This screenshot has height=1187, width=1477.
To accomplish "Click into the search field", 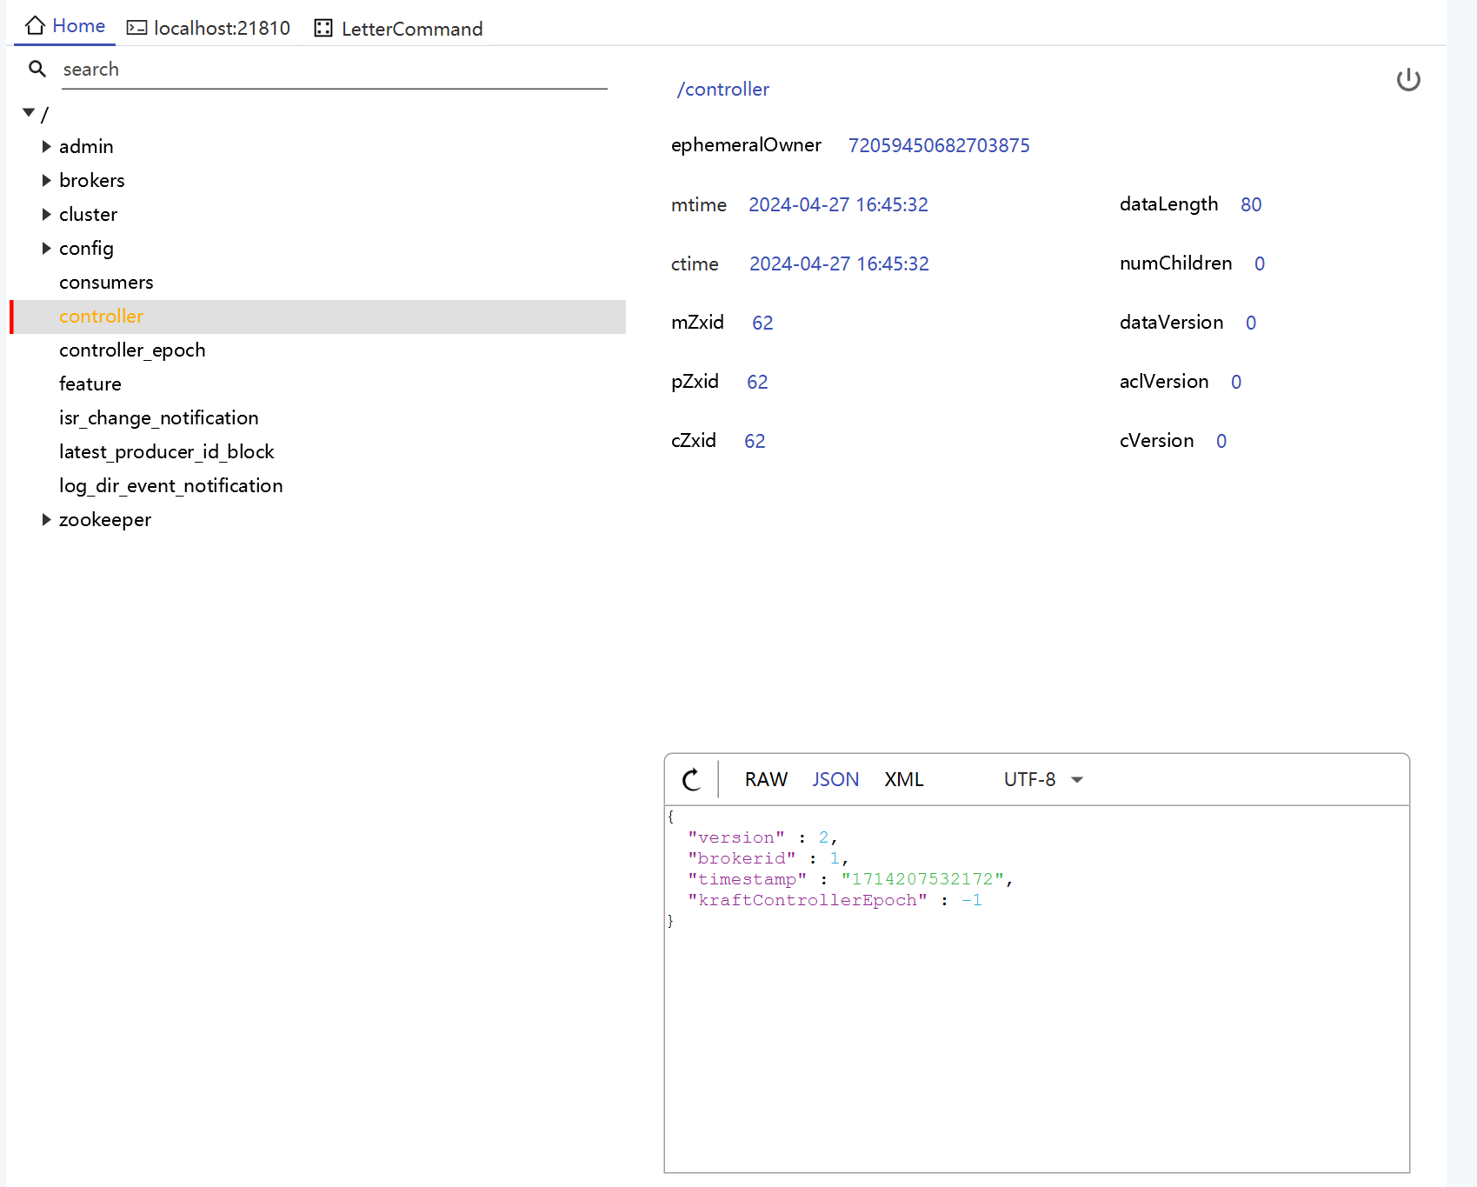I will (335, 70).
